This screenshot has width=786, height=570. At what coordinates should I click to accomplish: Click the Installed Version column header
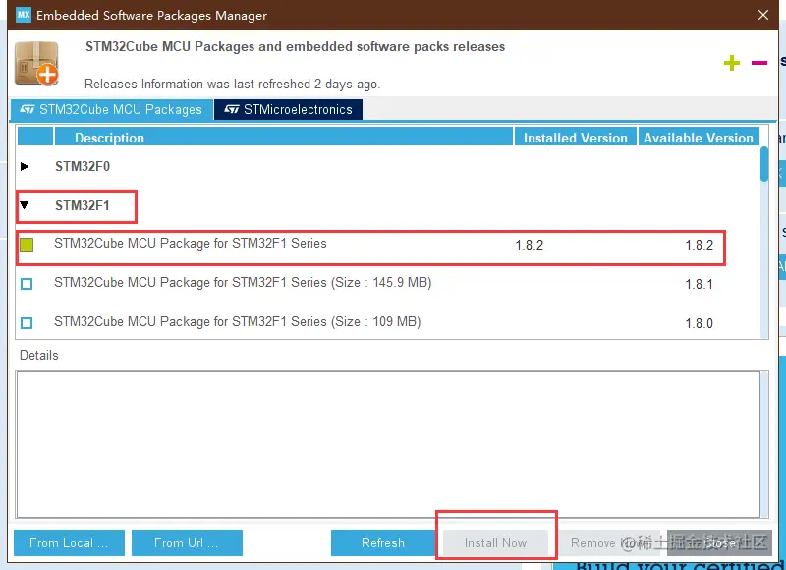(x=576, y=137)
